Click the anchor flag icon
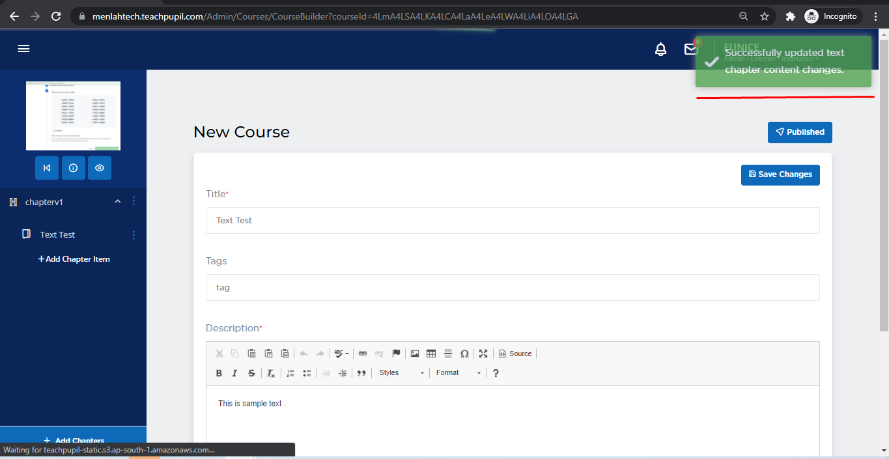 [x=396, y=354]
